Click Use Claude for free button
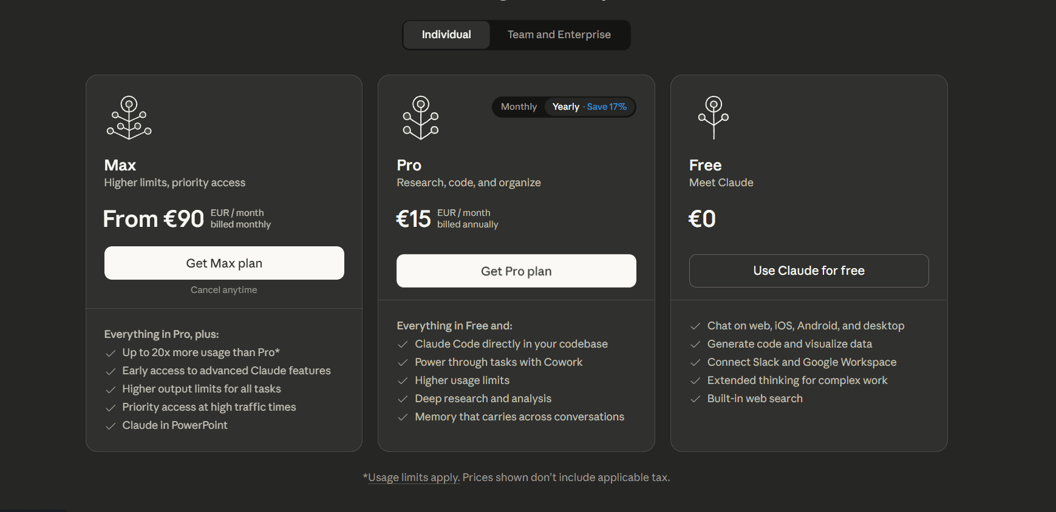 click(808, 271)
